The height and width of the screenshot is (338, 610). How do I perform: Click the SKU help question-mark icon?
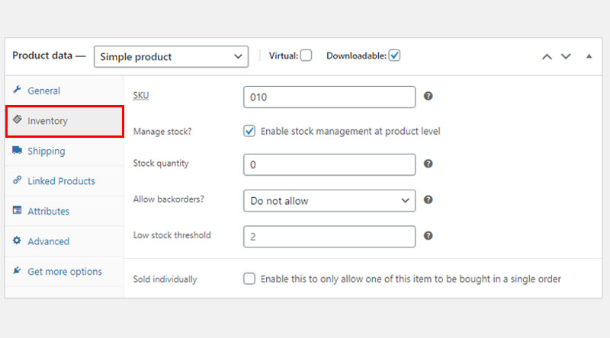click(x=428, y=96)
